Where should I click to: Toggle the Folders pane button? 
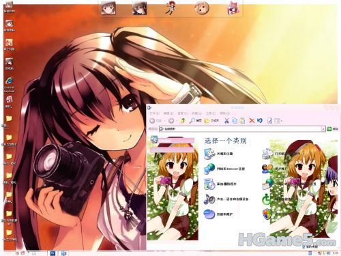point(211,121)
